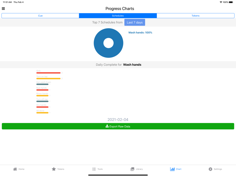The width and height of the screenshot is (236, 177).
Task: Tap the Rinse hands bar
Action: (42, 96)
